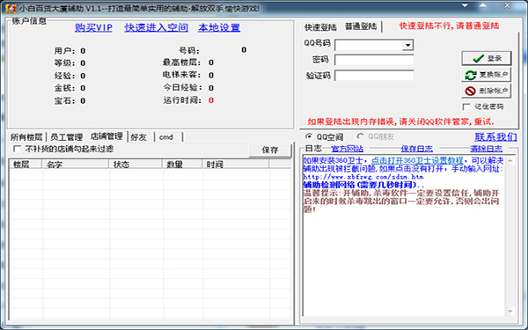528x330 pixels.
Task: Click the 数量 column header
Action: 182,165
